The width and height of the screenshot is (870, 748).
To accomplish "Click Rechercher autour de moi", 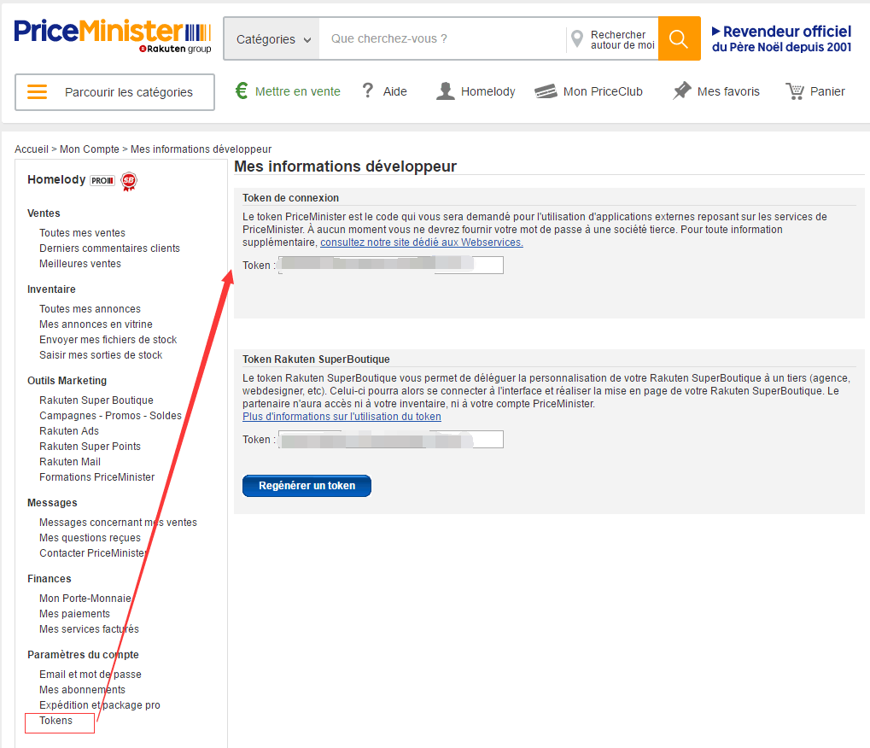I will [622, 40].
